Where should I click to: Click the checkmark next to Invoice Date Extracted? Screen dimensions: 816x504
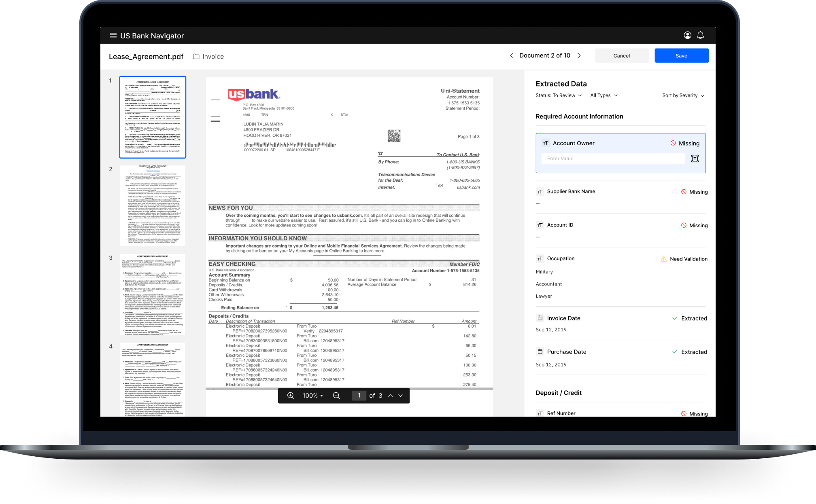pos(675,318)
